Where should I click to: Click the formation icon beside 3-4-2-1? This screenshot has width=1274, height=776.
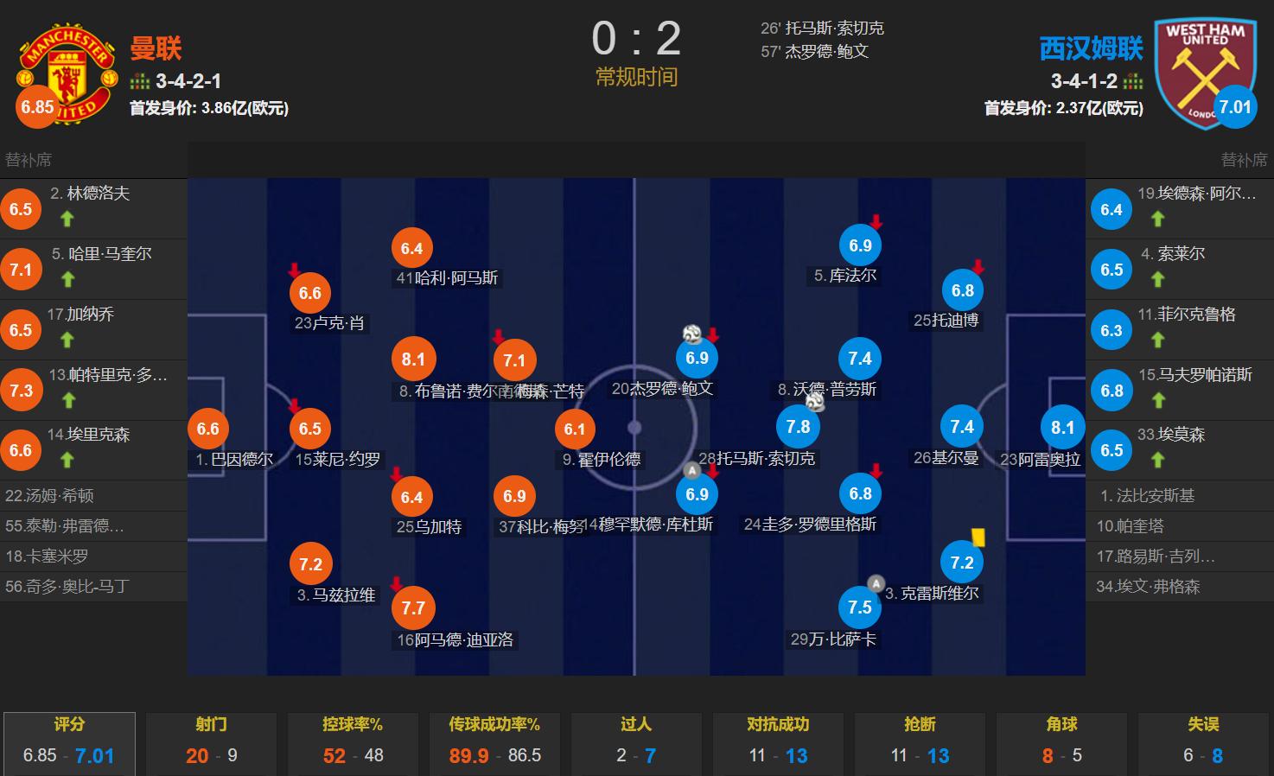click(140, 82)
